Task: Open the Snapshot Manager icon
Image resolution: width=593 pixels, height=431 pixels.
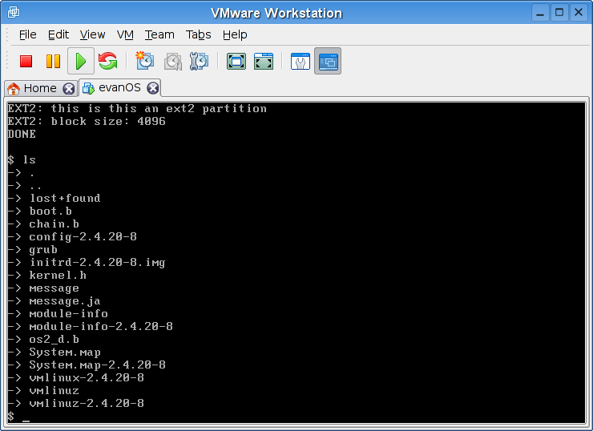Action: tap(200, 61)
